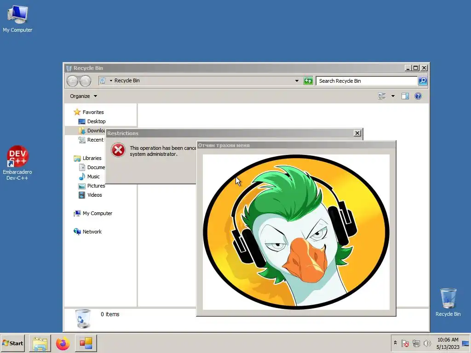Change view using the view icon
471x353 pixels.
[382, 96]
